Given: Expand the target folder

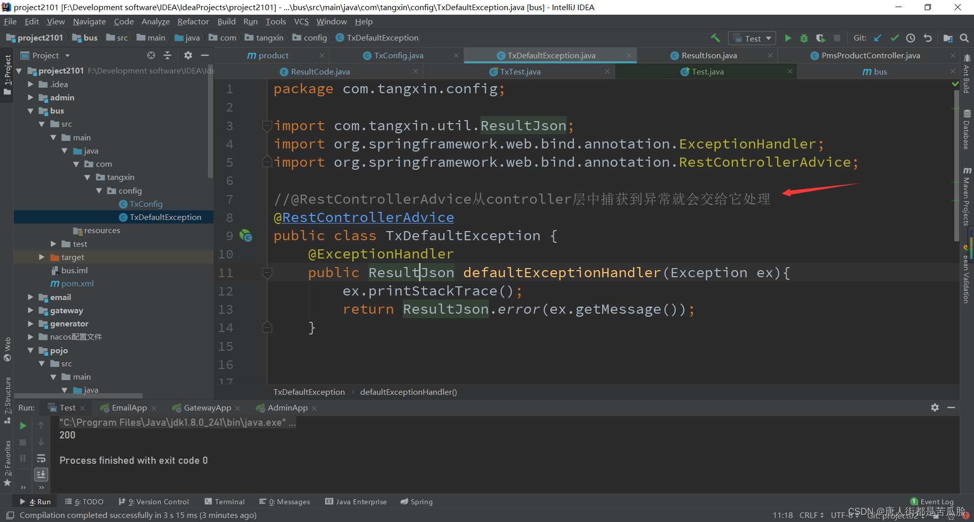Looking at the screenshot, I should click(42, 257).
